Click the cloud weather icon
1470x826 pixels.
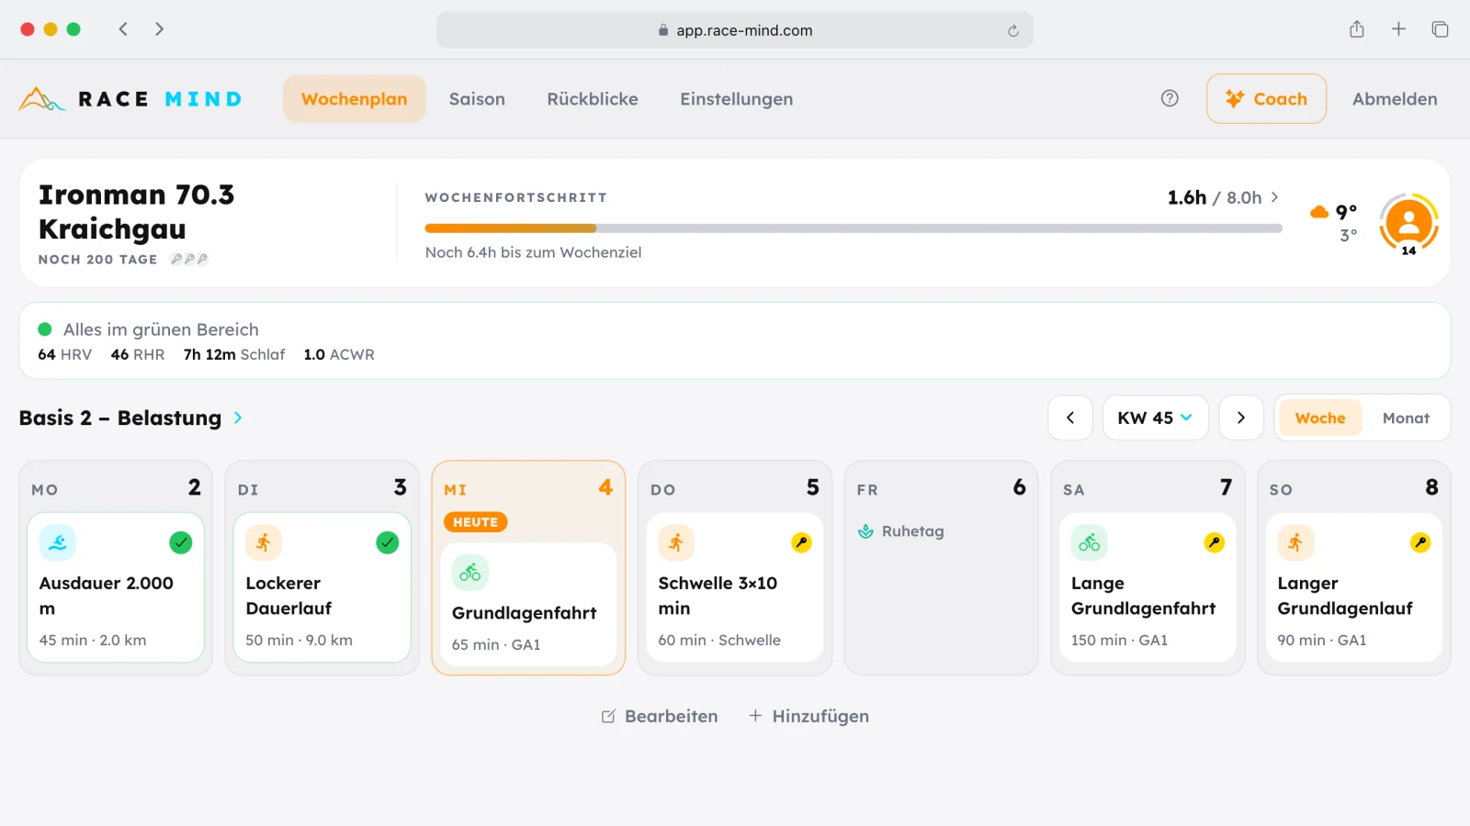[1319, 212]
